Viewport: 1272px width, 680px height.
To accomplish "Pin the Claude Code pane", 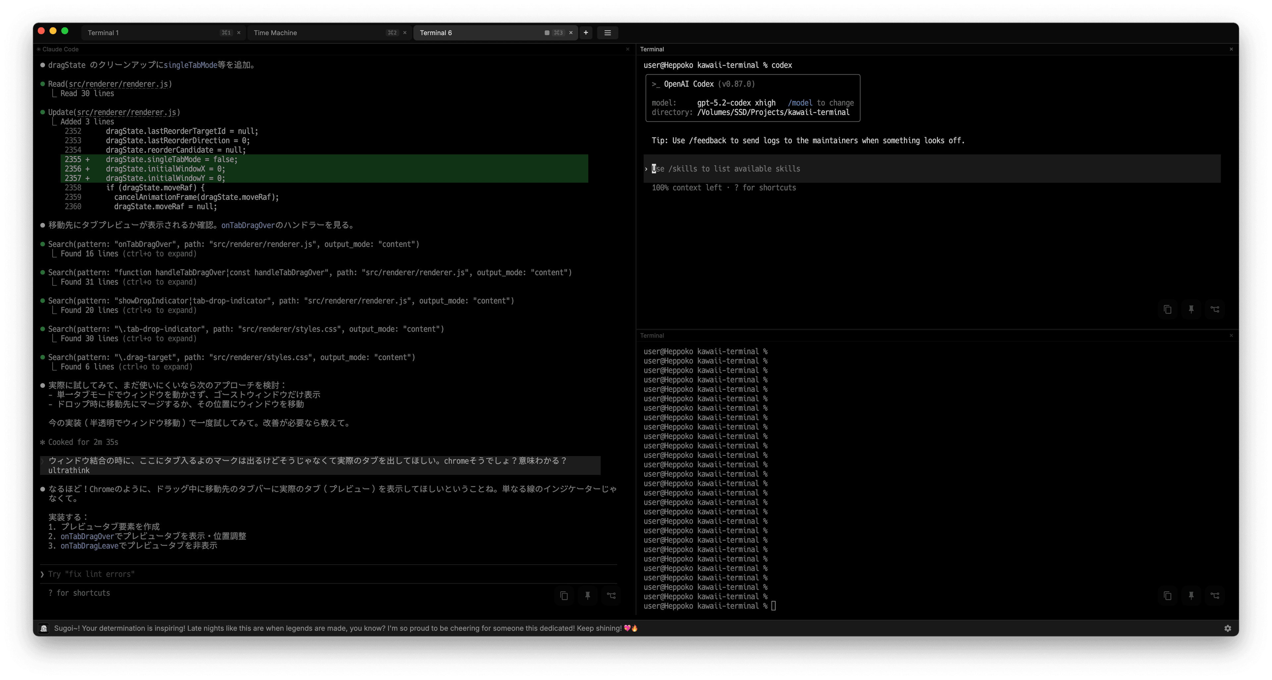I will 588,595.
